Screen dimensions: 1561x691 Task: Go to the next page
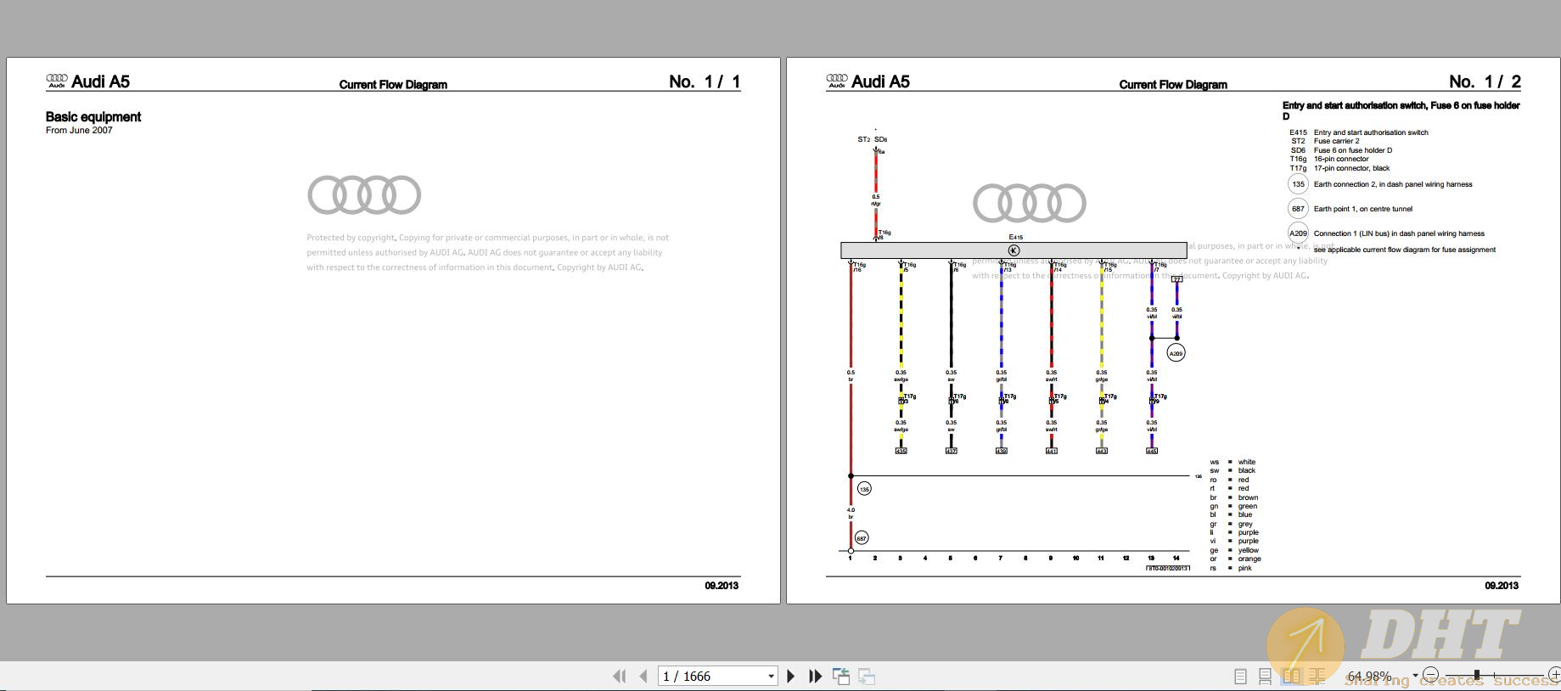(x=791, y=676)
